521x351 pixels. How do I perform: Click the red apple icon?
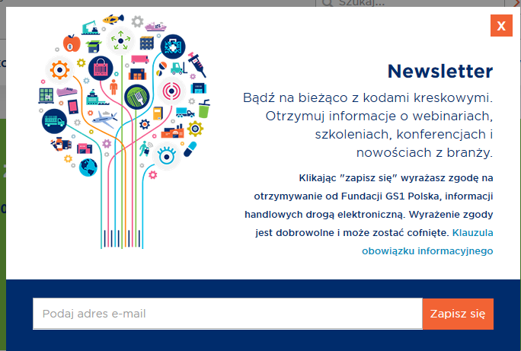72,43
